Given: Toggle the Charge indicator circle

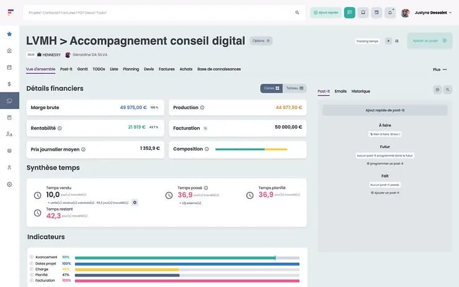Looking at the screenshot, I should [31, 269].
